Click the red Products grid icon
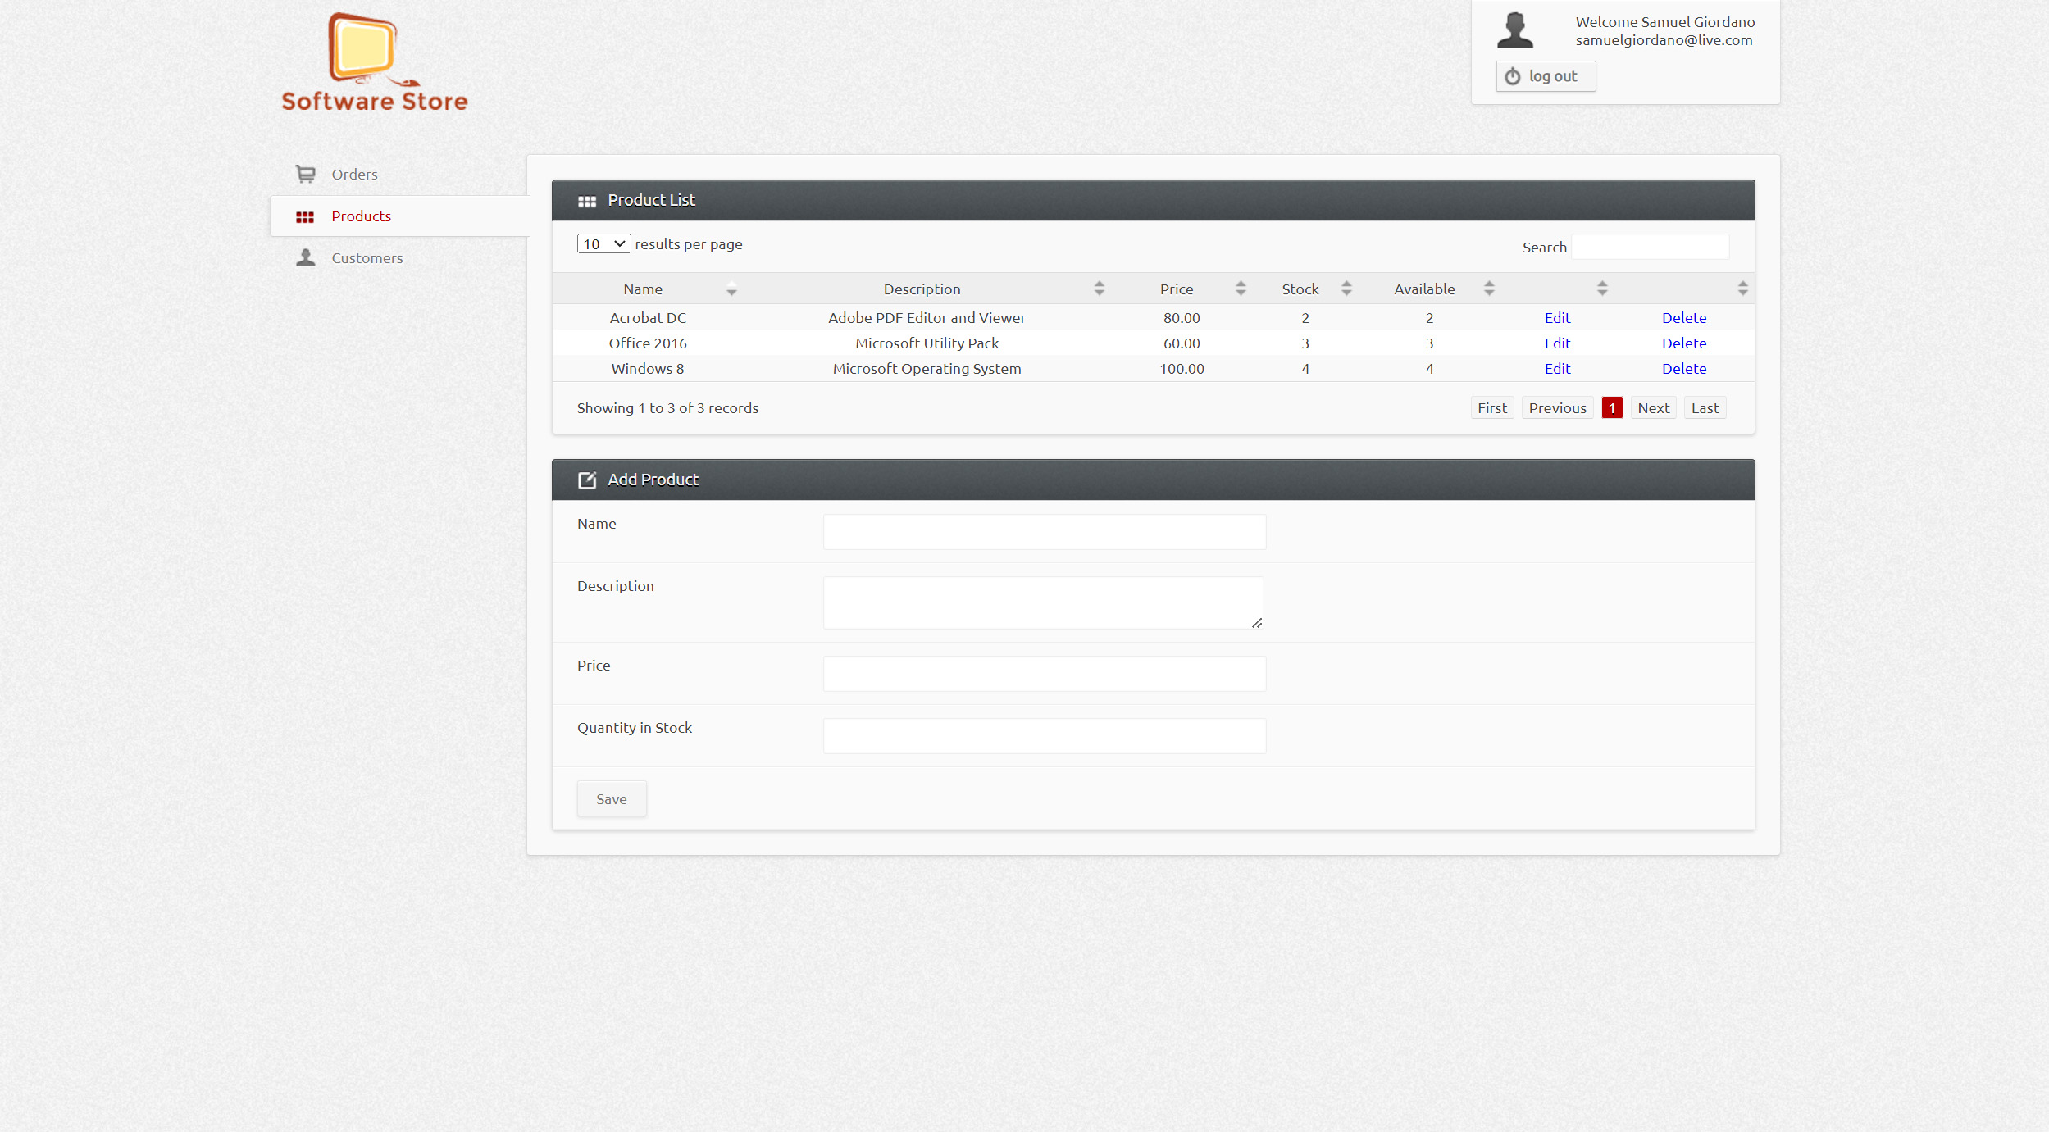 pos(305,216)
